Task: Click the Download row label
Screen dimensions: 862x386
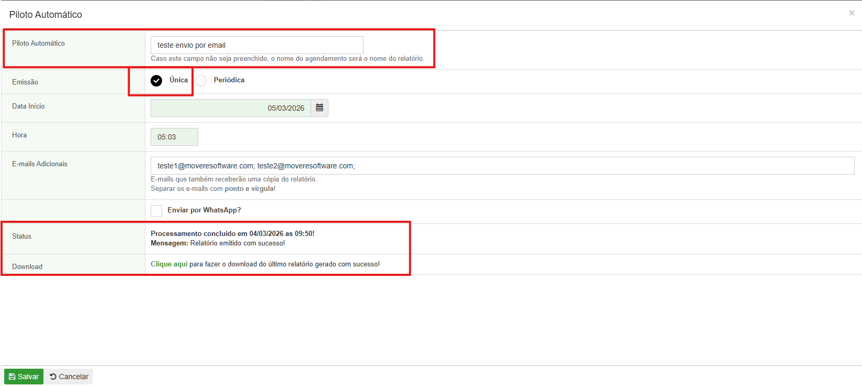Action: tap(27, 267)
